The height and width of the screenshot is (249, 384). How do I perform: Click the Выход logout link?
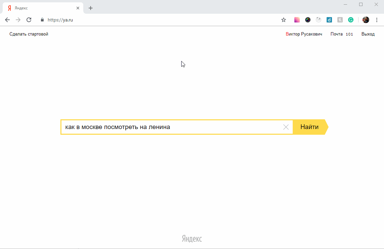(x=368, y=34)
